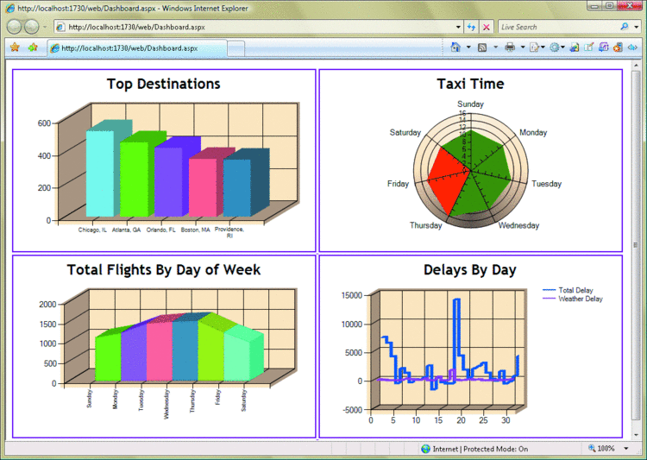Expand the Page menu dropdown arrow
The image size is (647, 460).
(x=543, y=47)
